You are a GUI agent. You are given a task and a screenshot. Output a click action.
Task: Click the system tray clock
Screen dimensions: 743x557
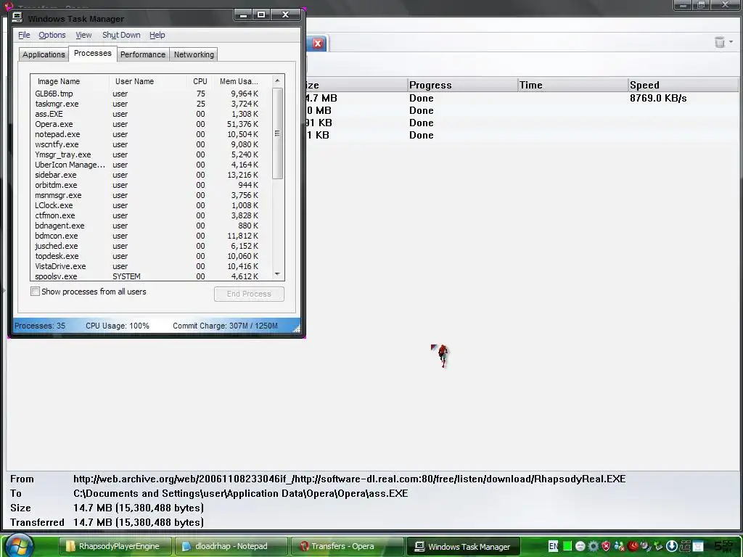(724, 546)
